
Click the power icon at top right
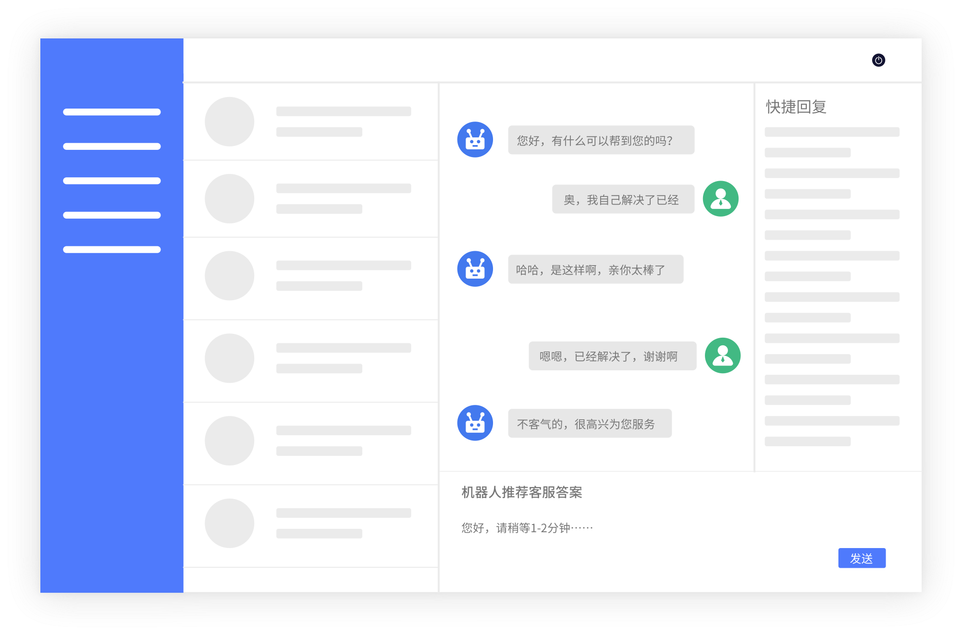point(878,60)
